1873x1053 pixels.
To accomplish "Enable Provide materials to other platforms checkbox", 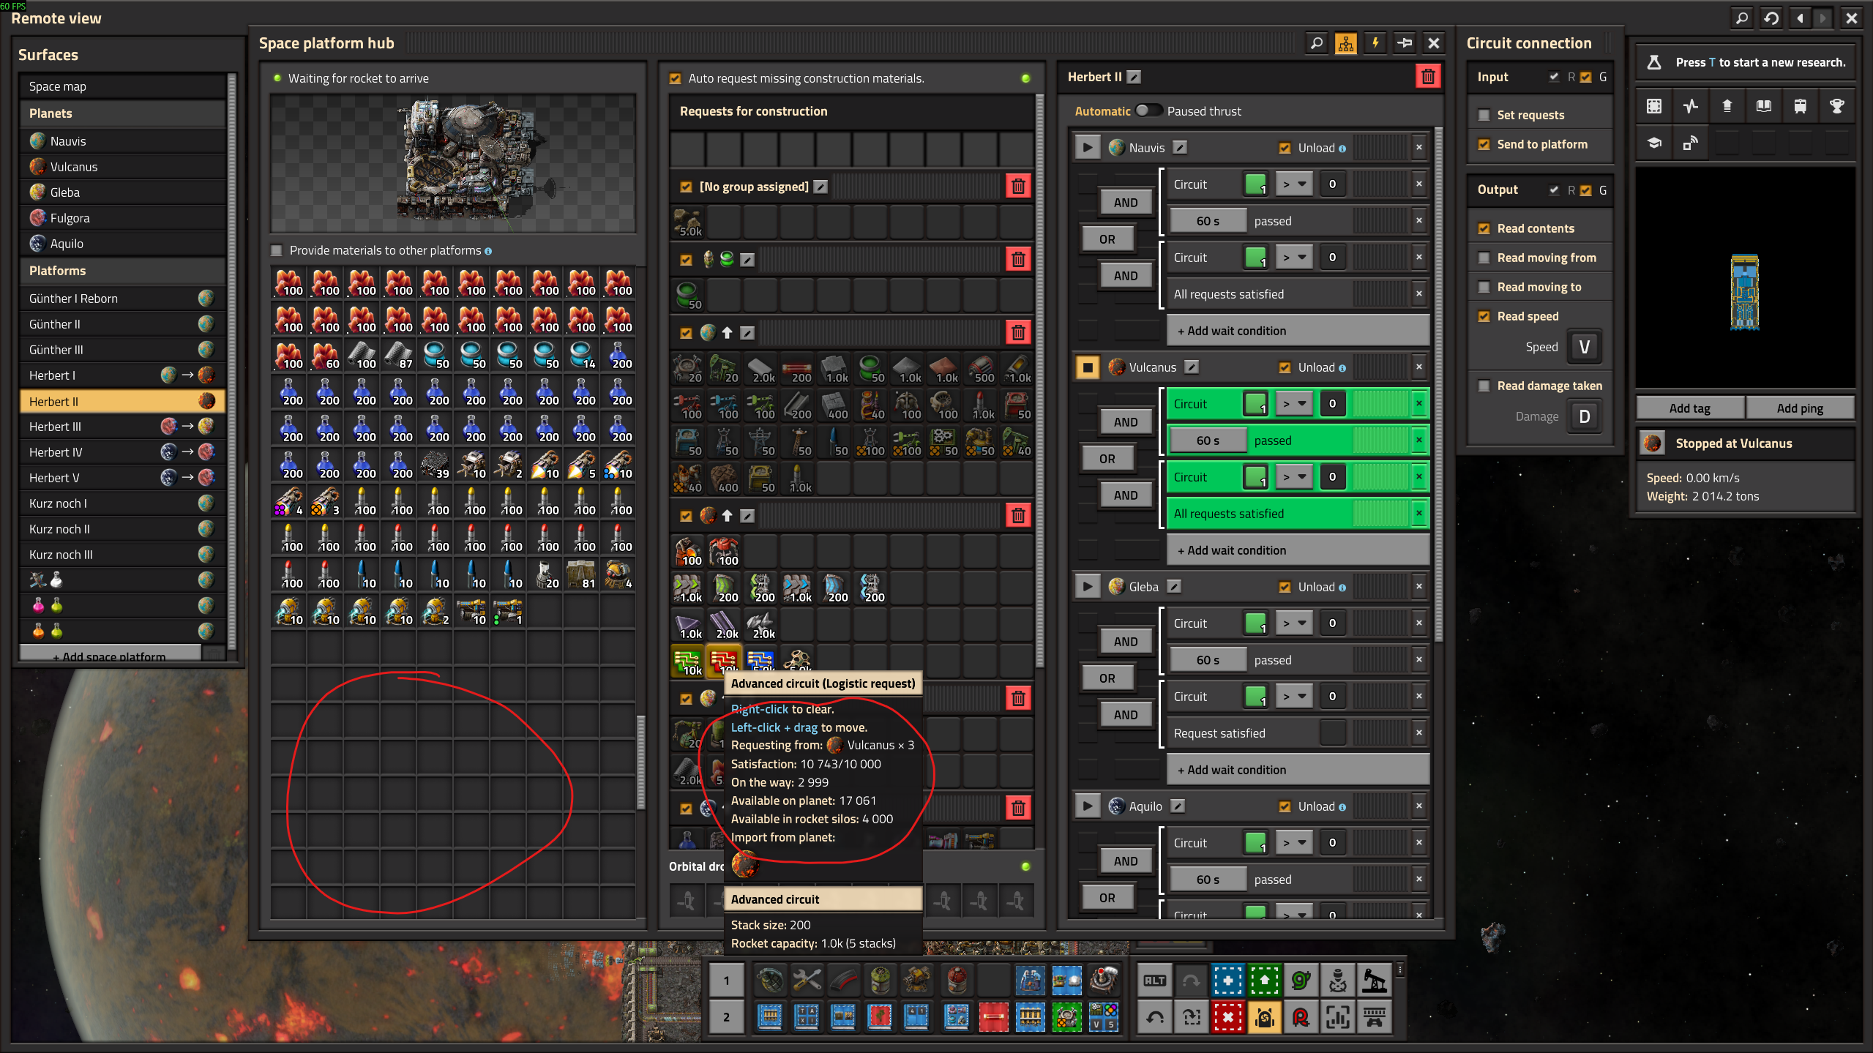I will 277,250.
